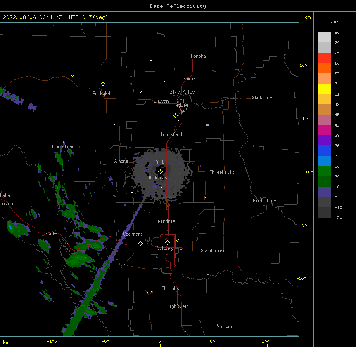This screenshot has height=347, width=356.
Task: Click the Strathmore label
Action: click(x=213, y=251)
